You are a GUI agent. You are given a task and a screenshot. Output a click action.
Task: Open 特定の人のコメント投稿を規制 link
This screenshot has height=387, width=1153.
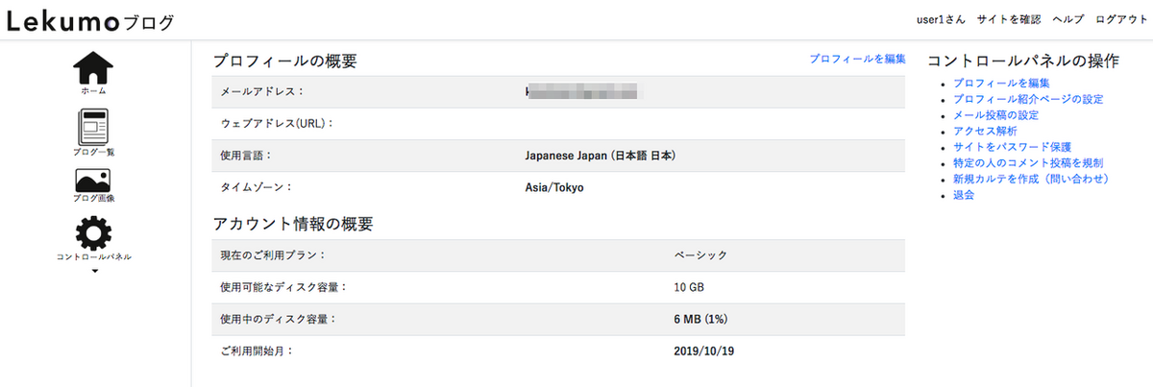click(1028, 163)
